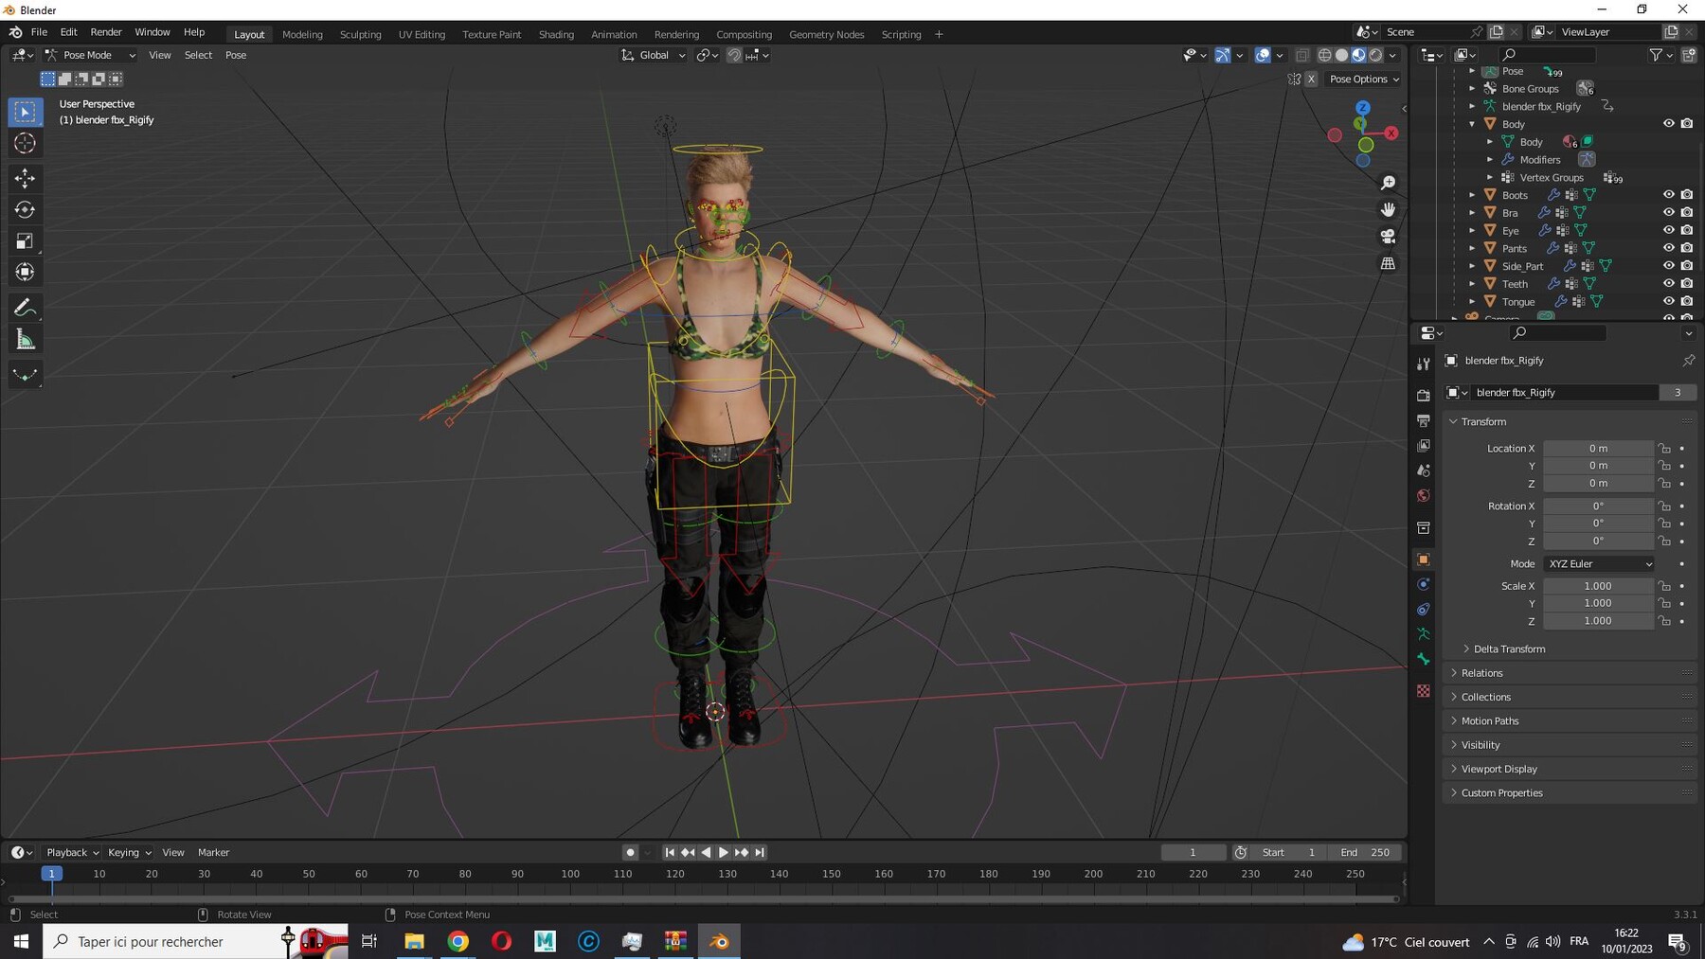The width and height of the screenshot is (1705, 959).
Task: Disable Teeth in renders camera icon
Action: pos(1687,284)
